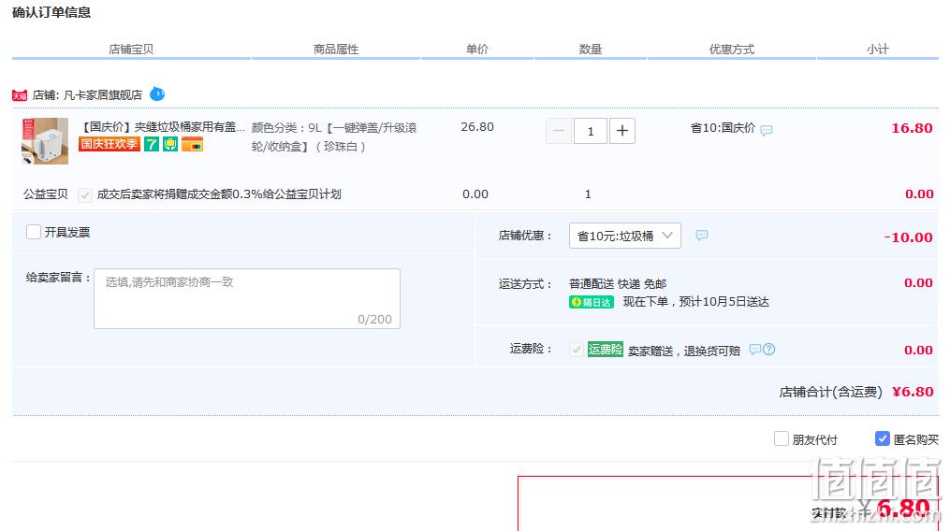
Task: Click the 颜色分类 product attribute text
Action: pos(334,136)
